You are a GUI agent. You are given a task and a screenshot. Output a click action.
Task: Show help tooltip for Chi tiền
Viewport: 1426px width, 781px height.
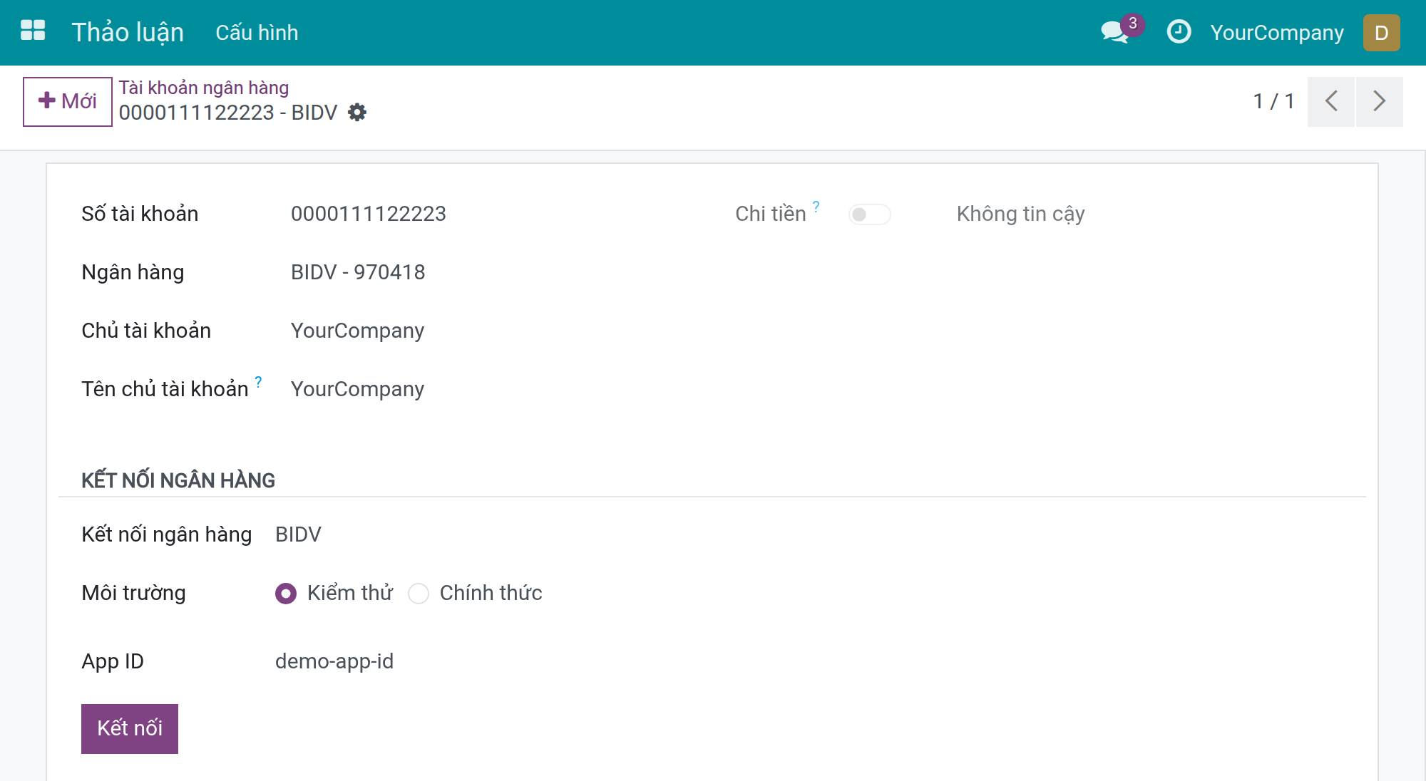(816, 206)
